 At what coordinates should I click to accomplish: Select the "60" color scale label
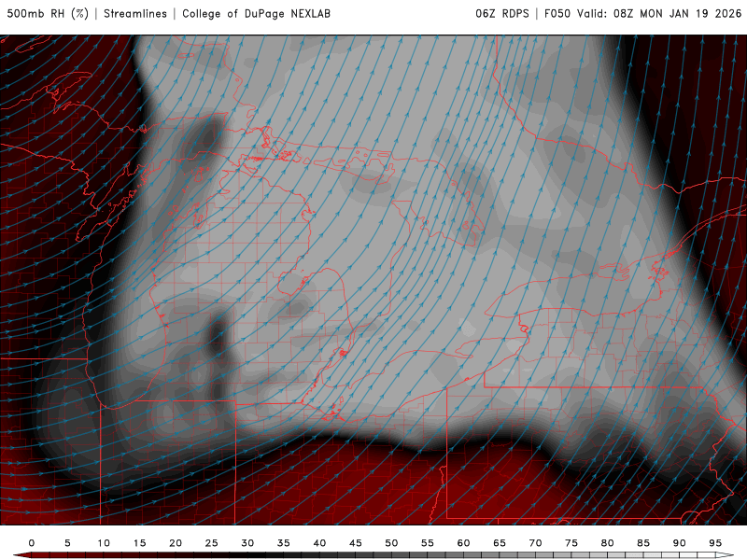point(463,543)
